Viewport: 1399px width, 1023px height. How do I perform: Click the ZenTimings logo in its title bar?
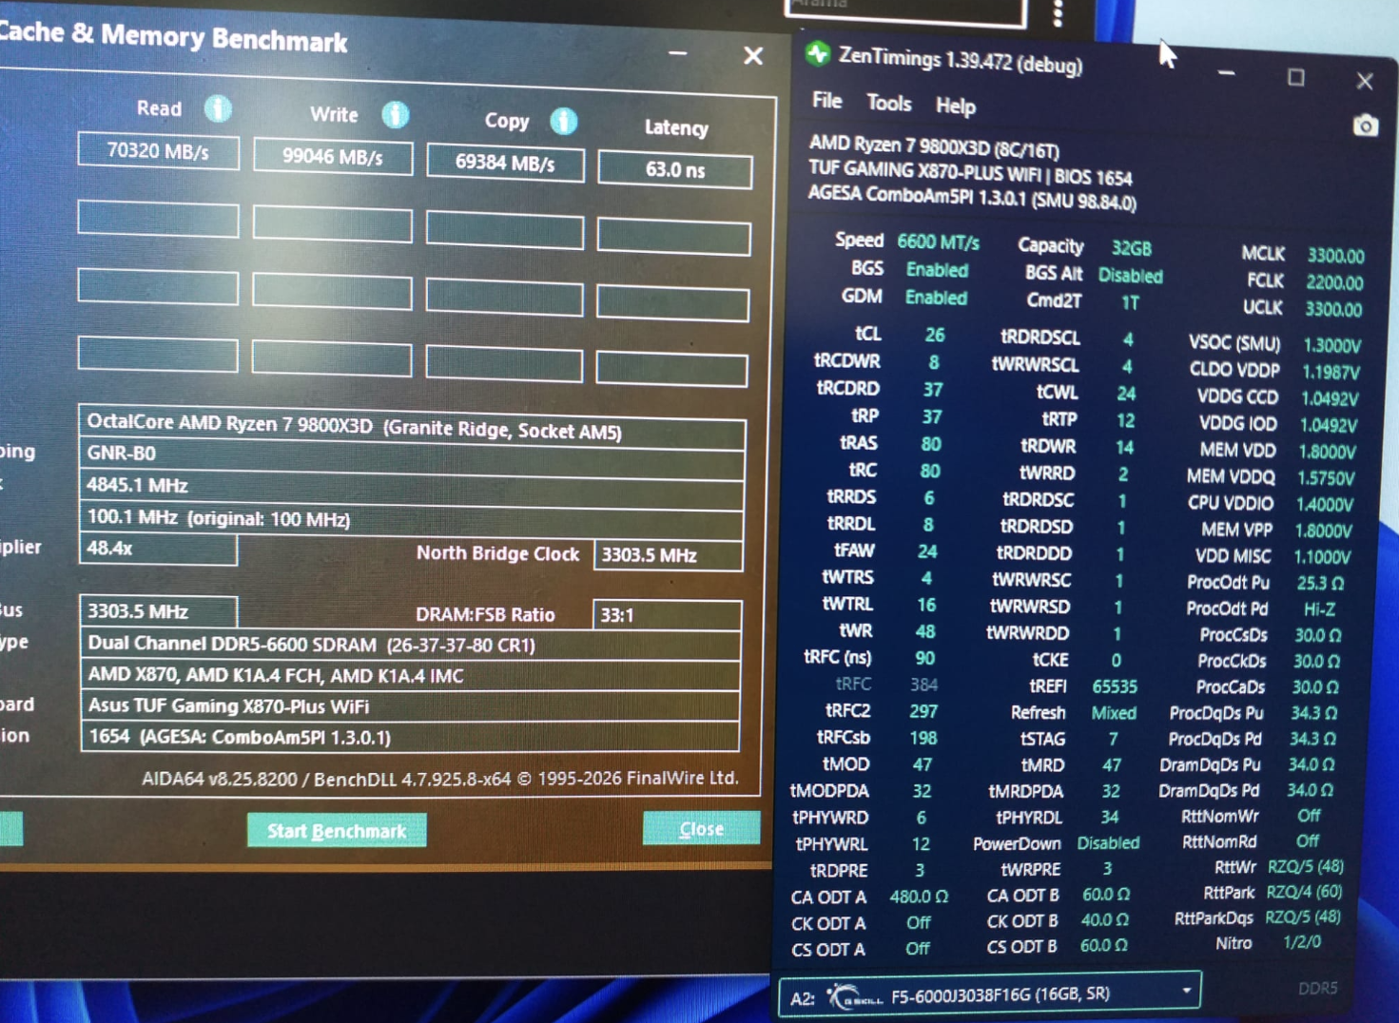tap(817, 54)
